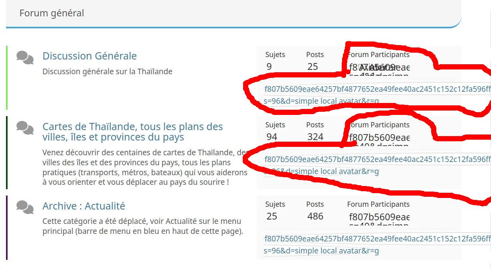Open the Discussion Générale forum
This screenshot has height=269, width=491.
click(89, 56)
